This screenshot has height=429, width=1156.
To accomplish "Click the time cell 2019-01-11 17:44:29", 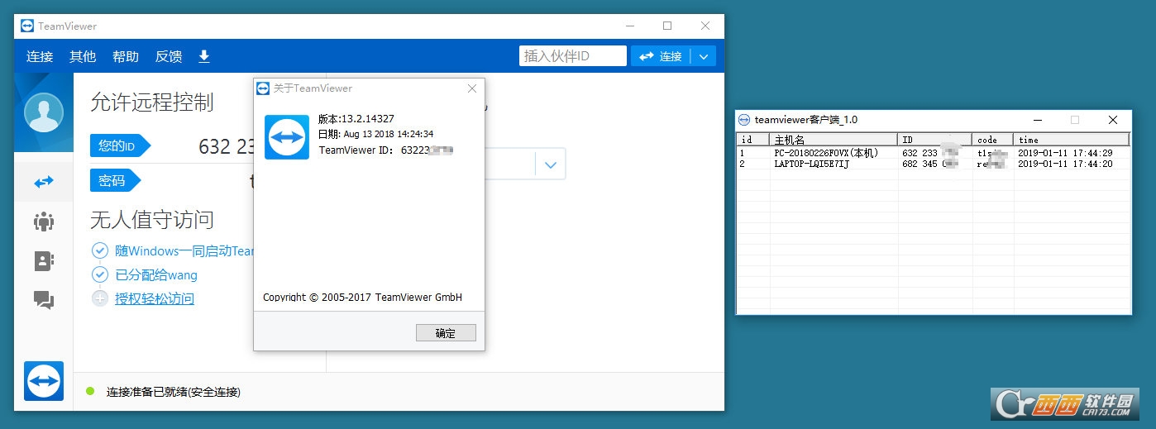I will [x=1065, y=153].
